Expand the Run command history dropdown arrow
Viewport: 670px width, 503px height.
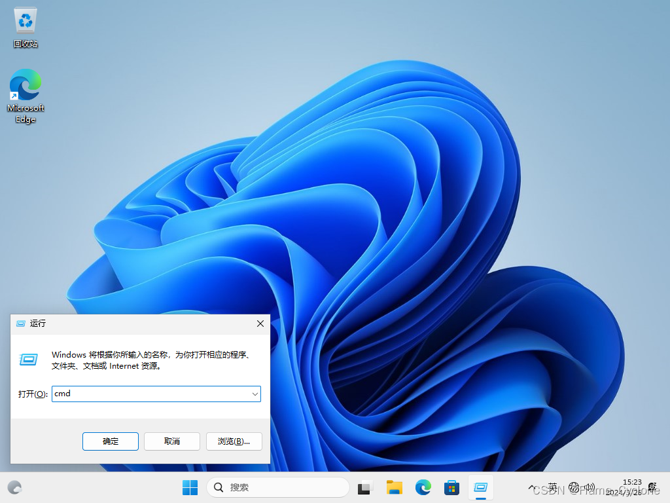pyautogui.click(x=255, y=394)
